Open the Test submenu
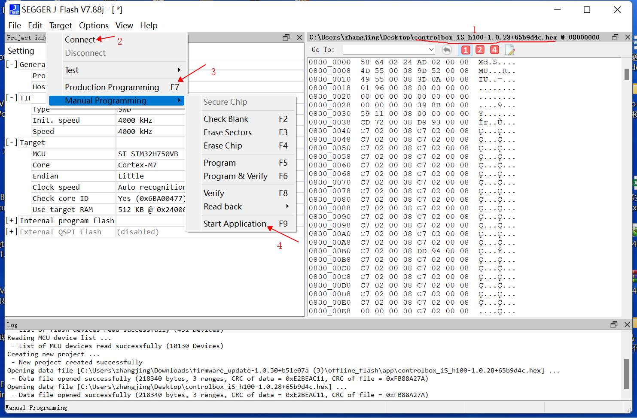The image size is (637, 418). tap(117, 70)
